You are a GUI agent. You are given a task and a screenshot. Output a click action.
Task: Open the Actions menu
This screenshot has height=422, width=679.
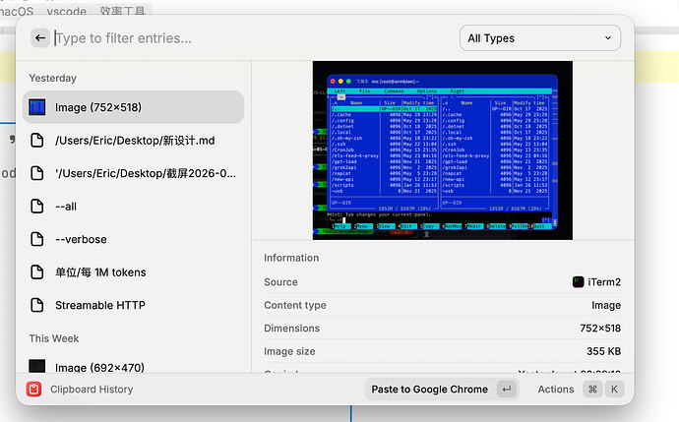point(556,390)
